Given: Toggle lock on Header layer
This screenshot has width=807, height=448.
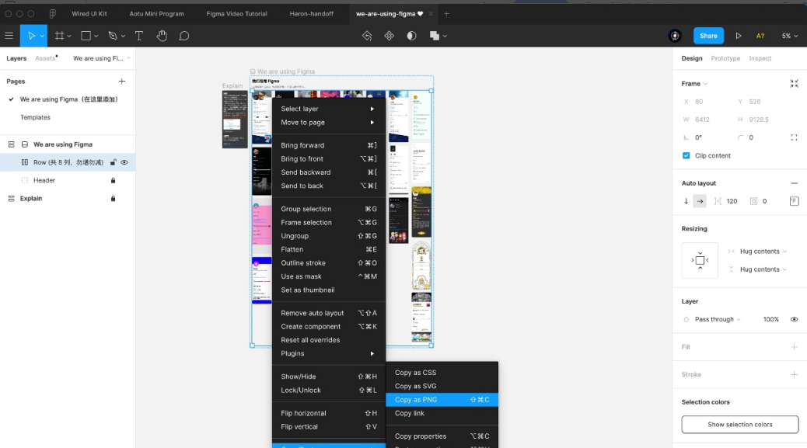Looking at the screenshot, I should pyautogui.click(x=114, y=180).
